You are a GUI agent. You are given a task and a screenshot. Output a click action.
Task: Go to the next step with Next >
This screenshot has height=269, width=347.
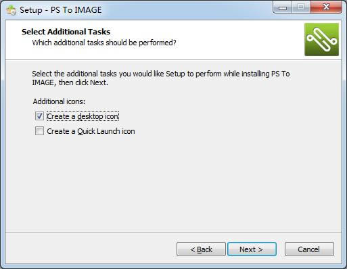point(252,249)
